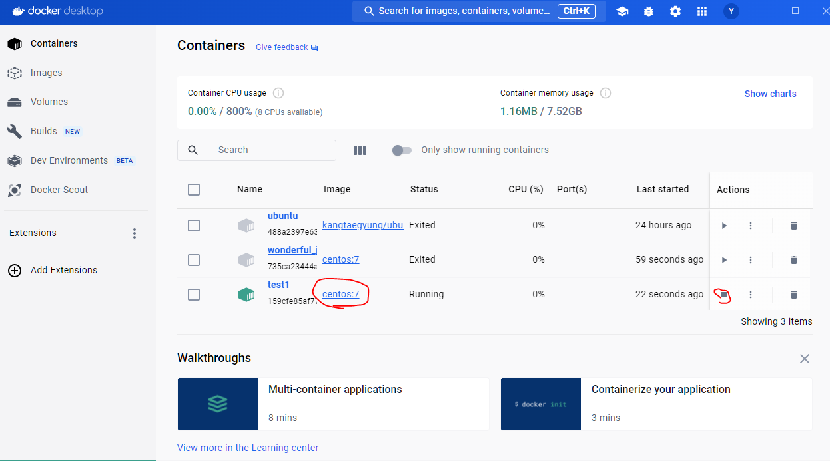Screen dimensions: 830x461
Task: Check the wonderful_ container checkbox
Action: [194, 260]
